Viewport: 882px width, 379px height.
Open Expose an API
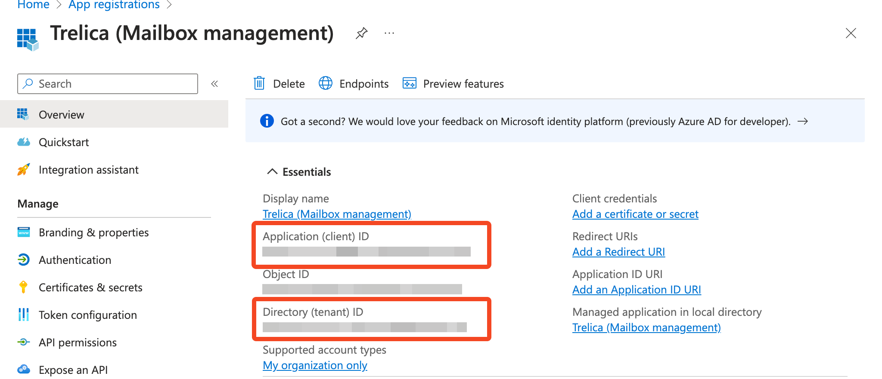pyautogui.click(x=73, y=370)
